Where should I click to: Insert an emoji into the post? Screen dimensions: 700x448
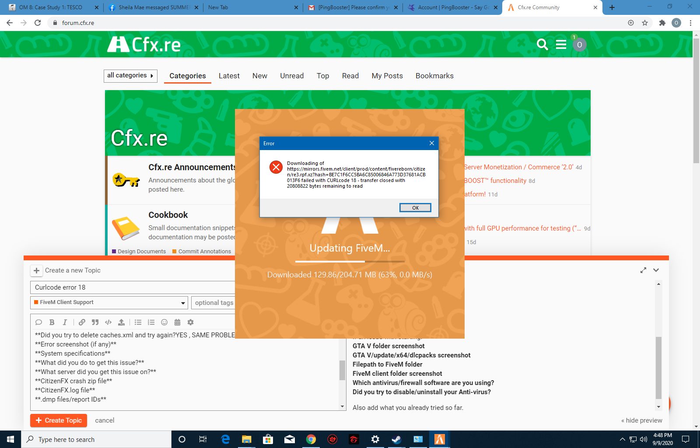coord(164,322)
